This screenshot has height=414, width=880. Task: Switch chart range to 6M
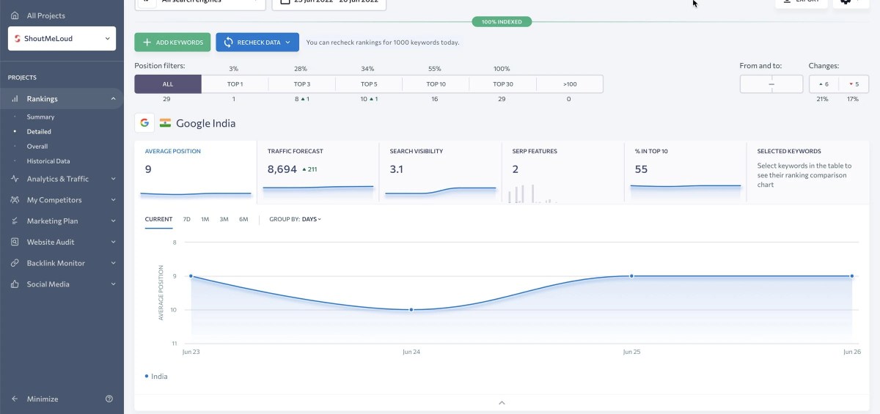click(x=243, y=219)
